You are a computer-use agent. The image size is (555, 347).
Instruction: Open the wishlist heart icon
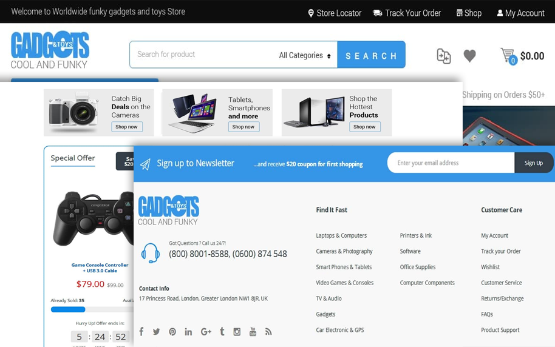(469, 56)
